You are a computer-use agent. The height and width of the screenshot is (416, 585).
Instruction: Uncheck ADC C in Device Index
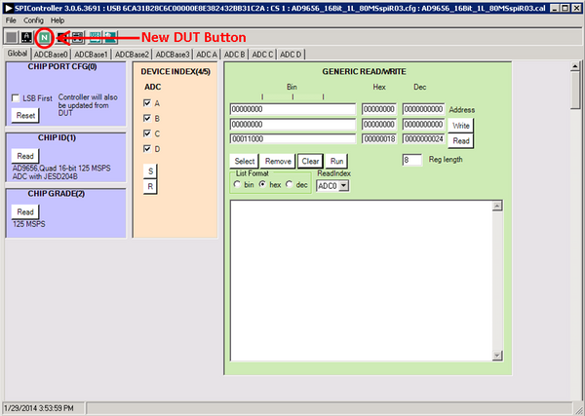pyautogui.click(x=147, y=133)
